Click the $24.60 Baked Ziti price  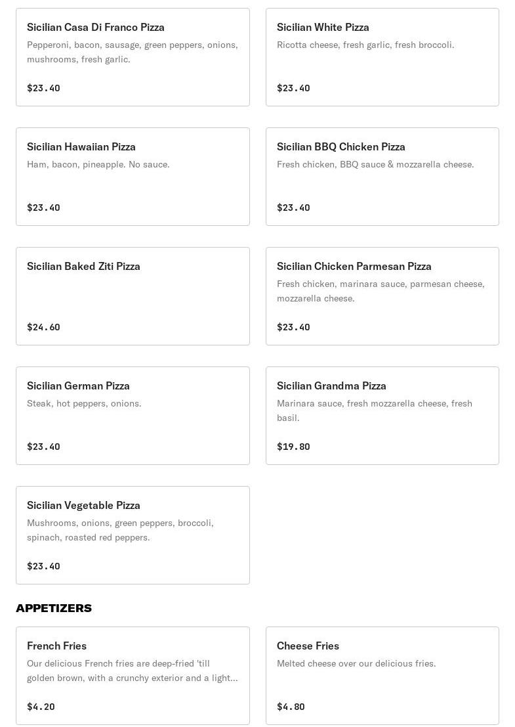click(43, 327)
